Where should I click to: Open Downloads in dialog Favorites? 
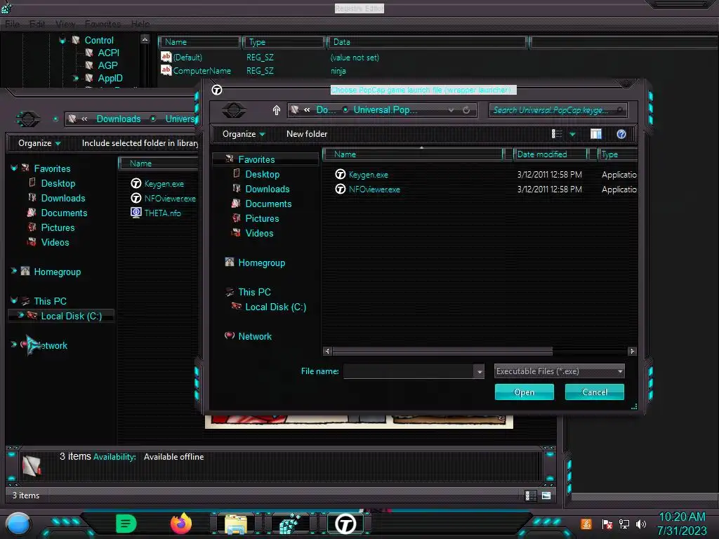pos(268,189)
